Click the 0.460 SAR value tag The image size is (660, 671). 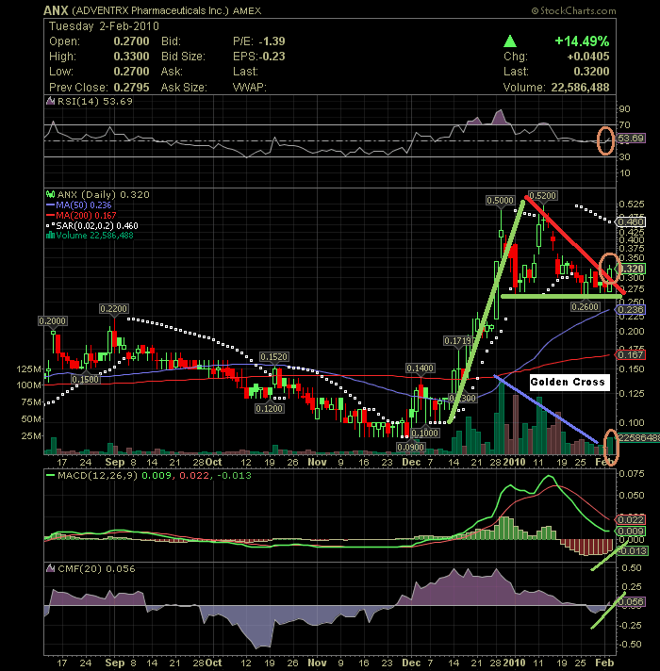coord(632,221)
